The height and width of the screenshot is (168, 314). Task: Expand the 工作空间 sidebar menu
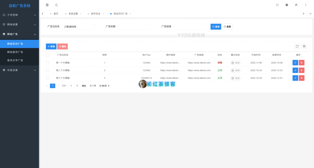pyautogui.click(x=19, y=15)
